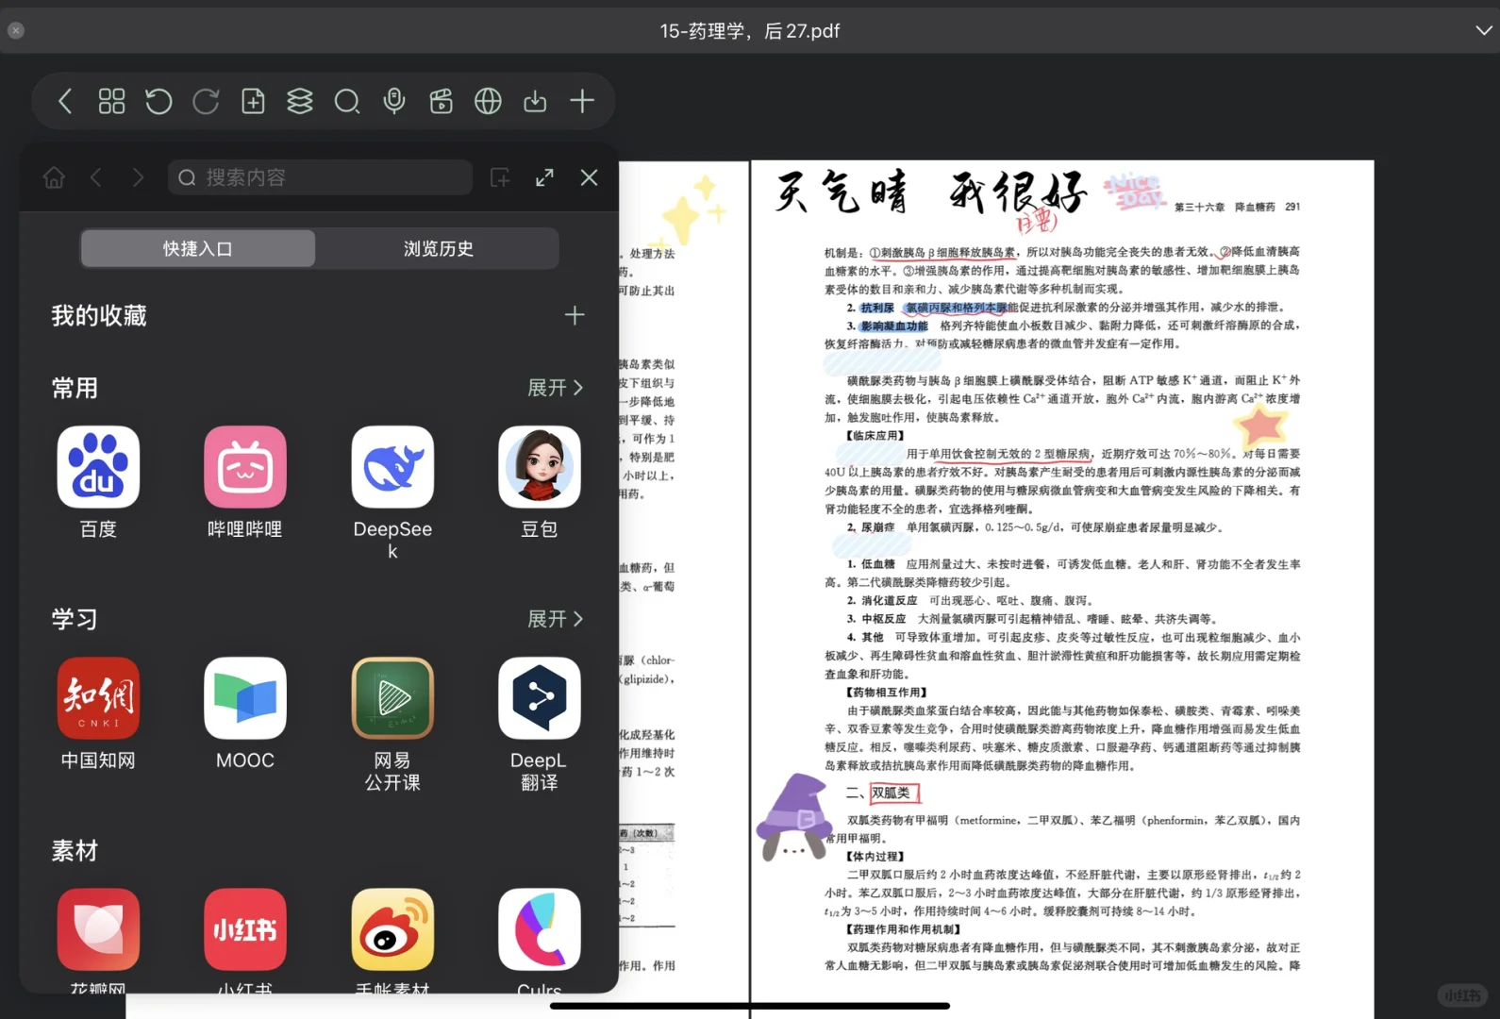
Task: Open the 网易公开课 shortcut
Action: click(x=392, y=725)
